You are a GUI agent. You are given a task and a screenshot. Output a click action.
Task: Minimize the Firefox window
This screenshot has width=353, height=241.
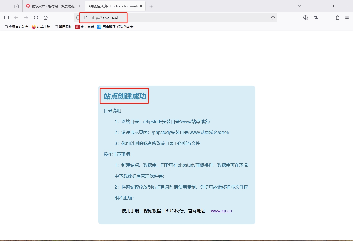322,6
